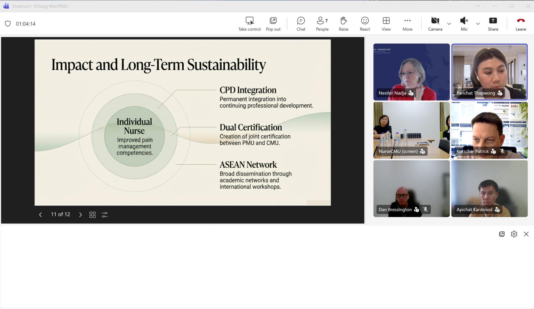Viewport: 534px width, 309px height.
Task: Raise your hand
Action: (343, 21)
